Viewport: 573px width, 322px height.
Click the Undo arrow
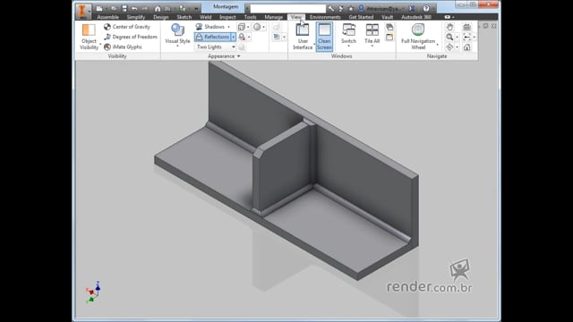tap(134, 8)
